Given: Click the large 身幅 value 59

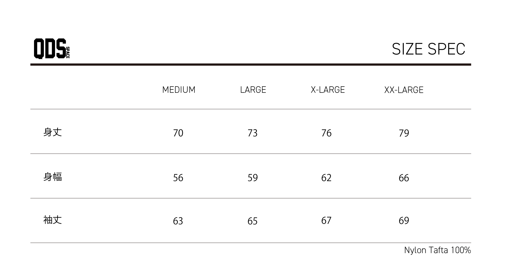Looking at the screenshot, I should pyautogui.click(x=252, y=178).
